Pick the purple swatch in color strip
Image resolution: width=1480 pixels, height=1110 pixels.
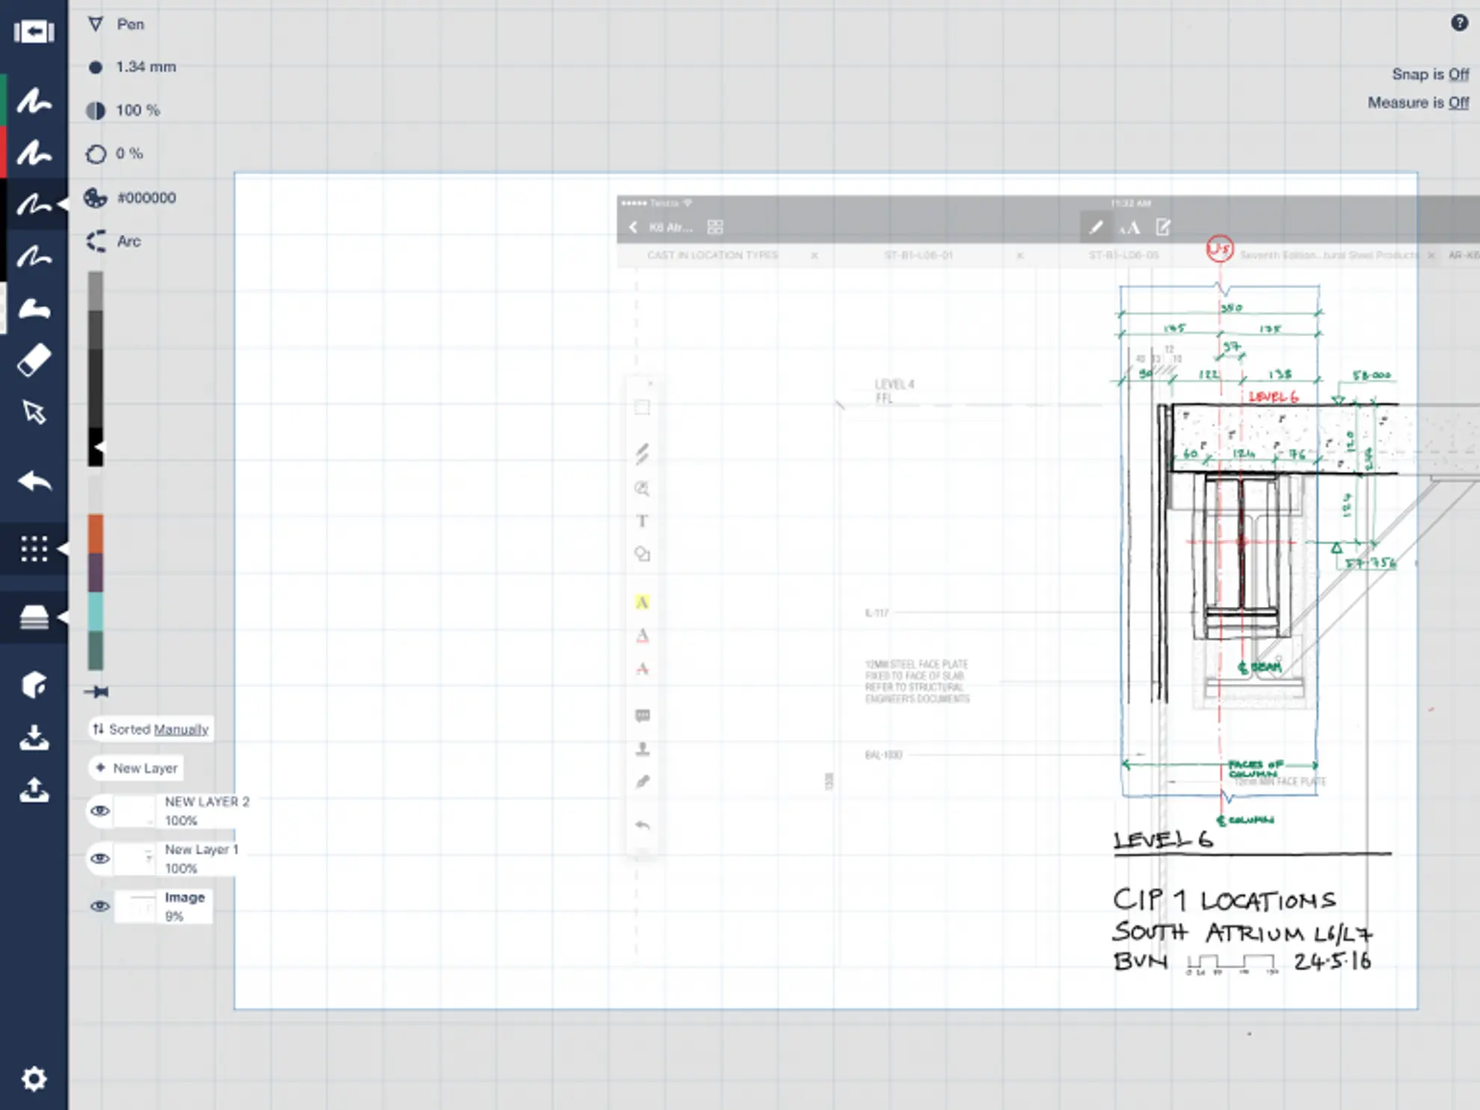click(96, 573)
